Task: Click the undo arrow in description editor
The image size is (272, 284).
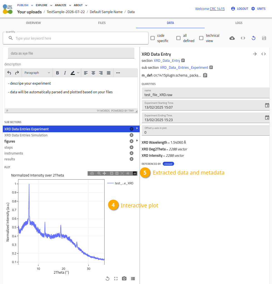Action: (9, 73)
